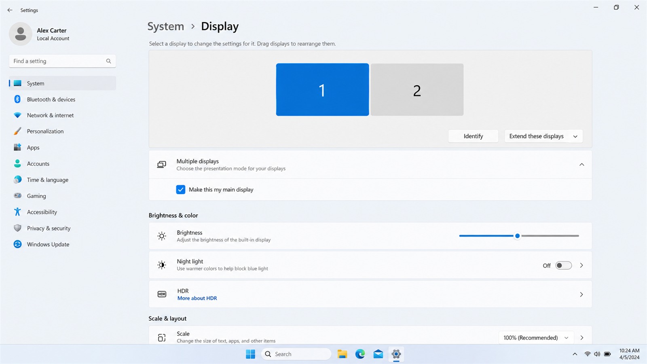Viewport: 647px width, 364px height.
Task: Click the Local Account label
Action: pyautogui.click(x=53, y=38)
